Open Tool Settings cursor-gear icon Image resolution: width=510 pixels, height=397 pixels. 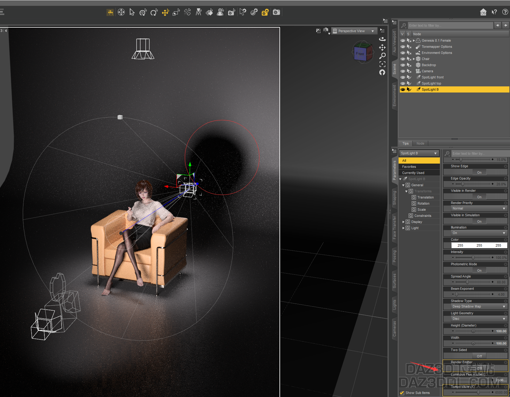point(243,12)
